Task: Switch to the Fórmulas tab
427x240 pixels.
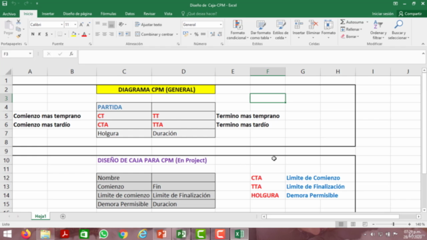Action: [108, 13]
